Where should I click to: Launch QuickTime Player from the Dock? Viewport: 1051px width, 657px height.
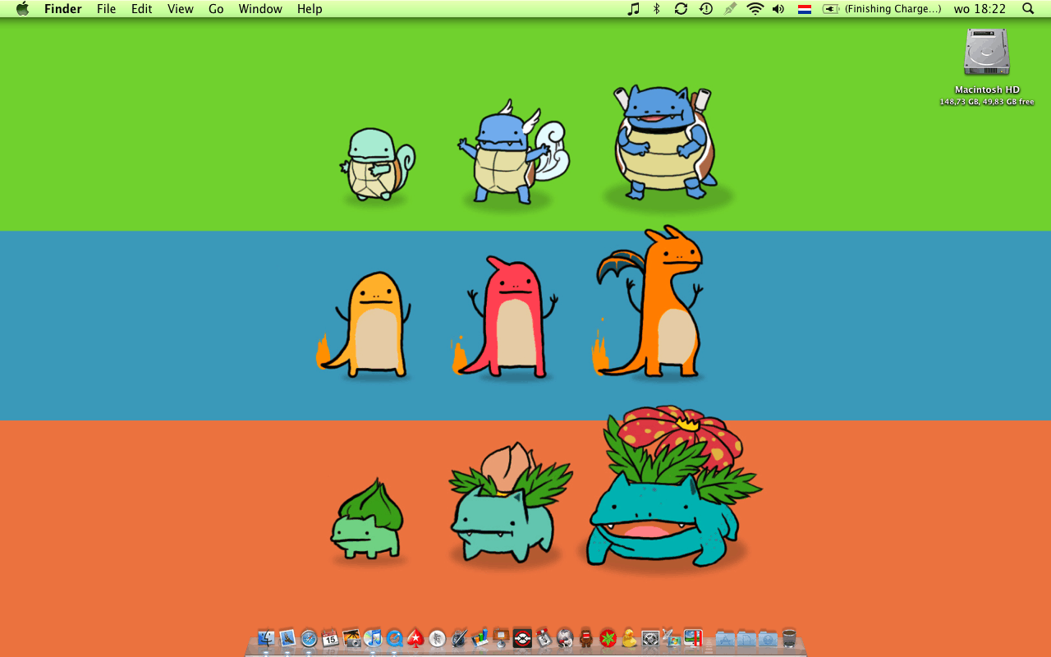(x=394, y=637)
